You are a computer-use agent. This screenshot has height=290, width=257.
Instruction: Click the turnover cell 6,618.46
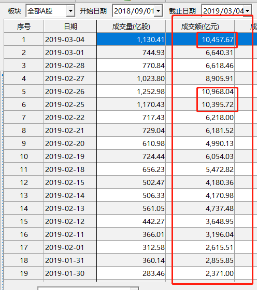[200, 65]
